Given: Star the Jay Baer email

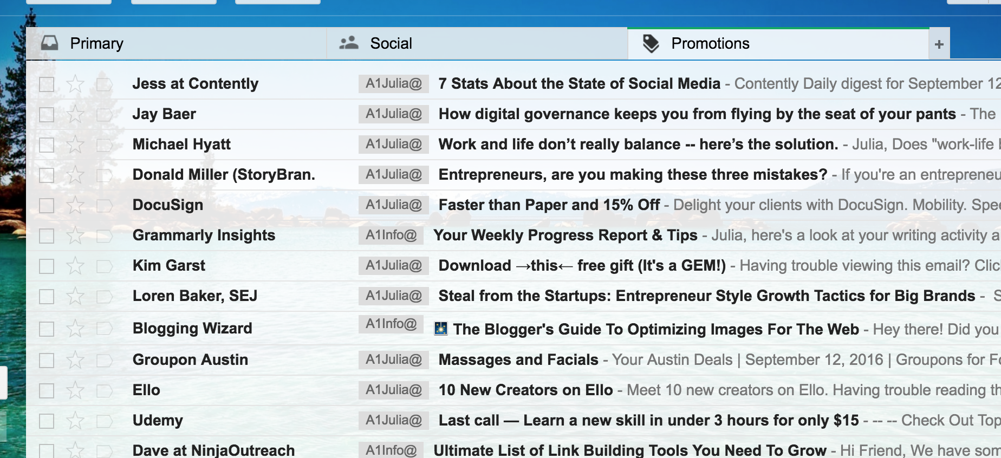Looking at the screenshot, I should [75, 114].
